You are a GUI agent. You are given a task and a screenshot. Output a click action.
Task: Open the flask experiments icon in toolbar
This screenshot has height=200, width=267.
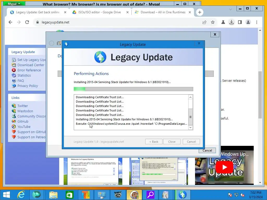[223, 22]
